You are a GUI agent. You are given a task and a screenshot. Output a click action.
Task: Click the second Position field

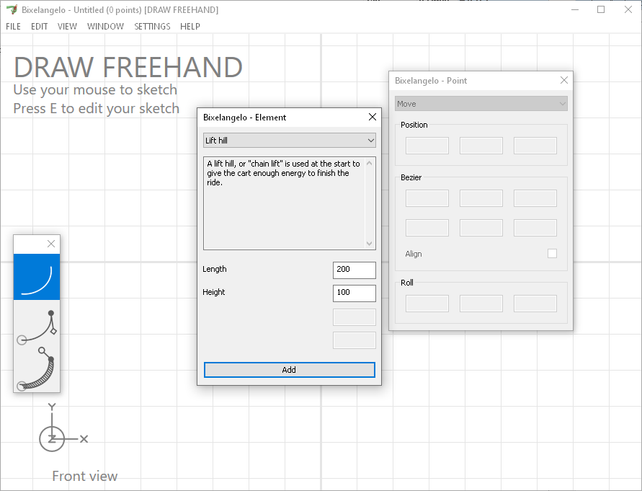481,146
